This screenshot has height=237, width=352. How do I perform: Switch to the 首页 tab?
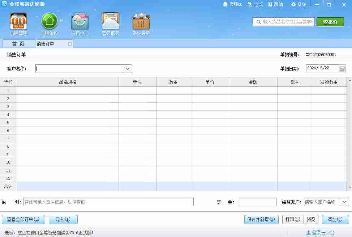tap(18, 44)
